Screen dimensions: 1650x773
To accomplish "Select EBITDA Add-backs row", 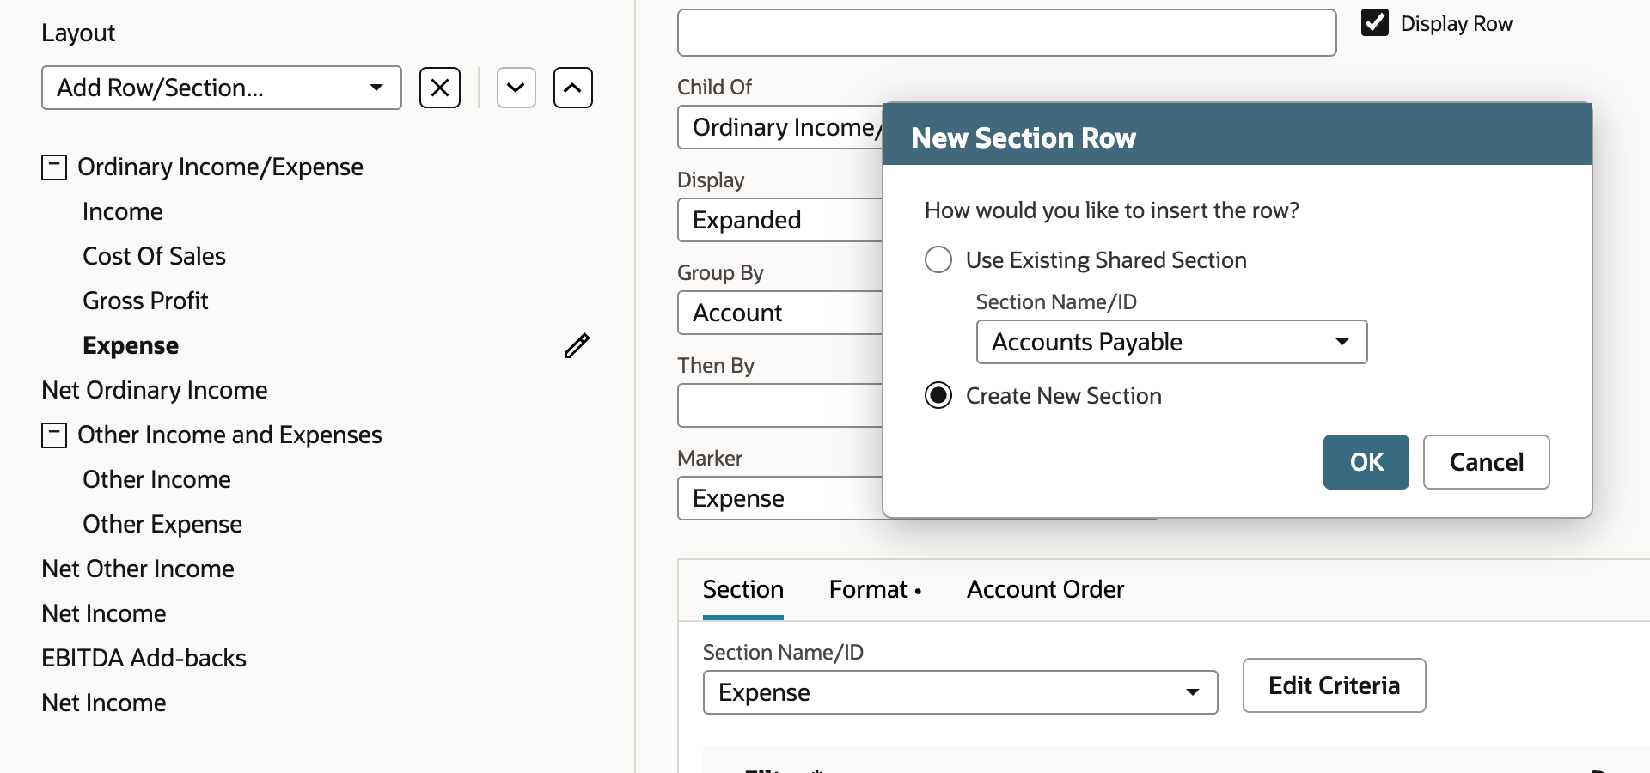I will point(144,658).
